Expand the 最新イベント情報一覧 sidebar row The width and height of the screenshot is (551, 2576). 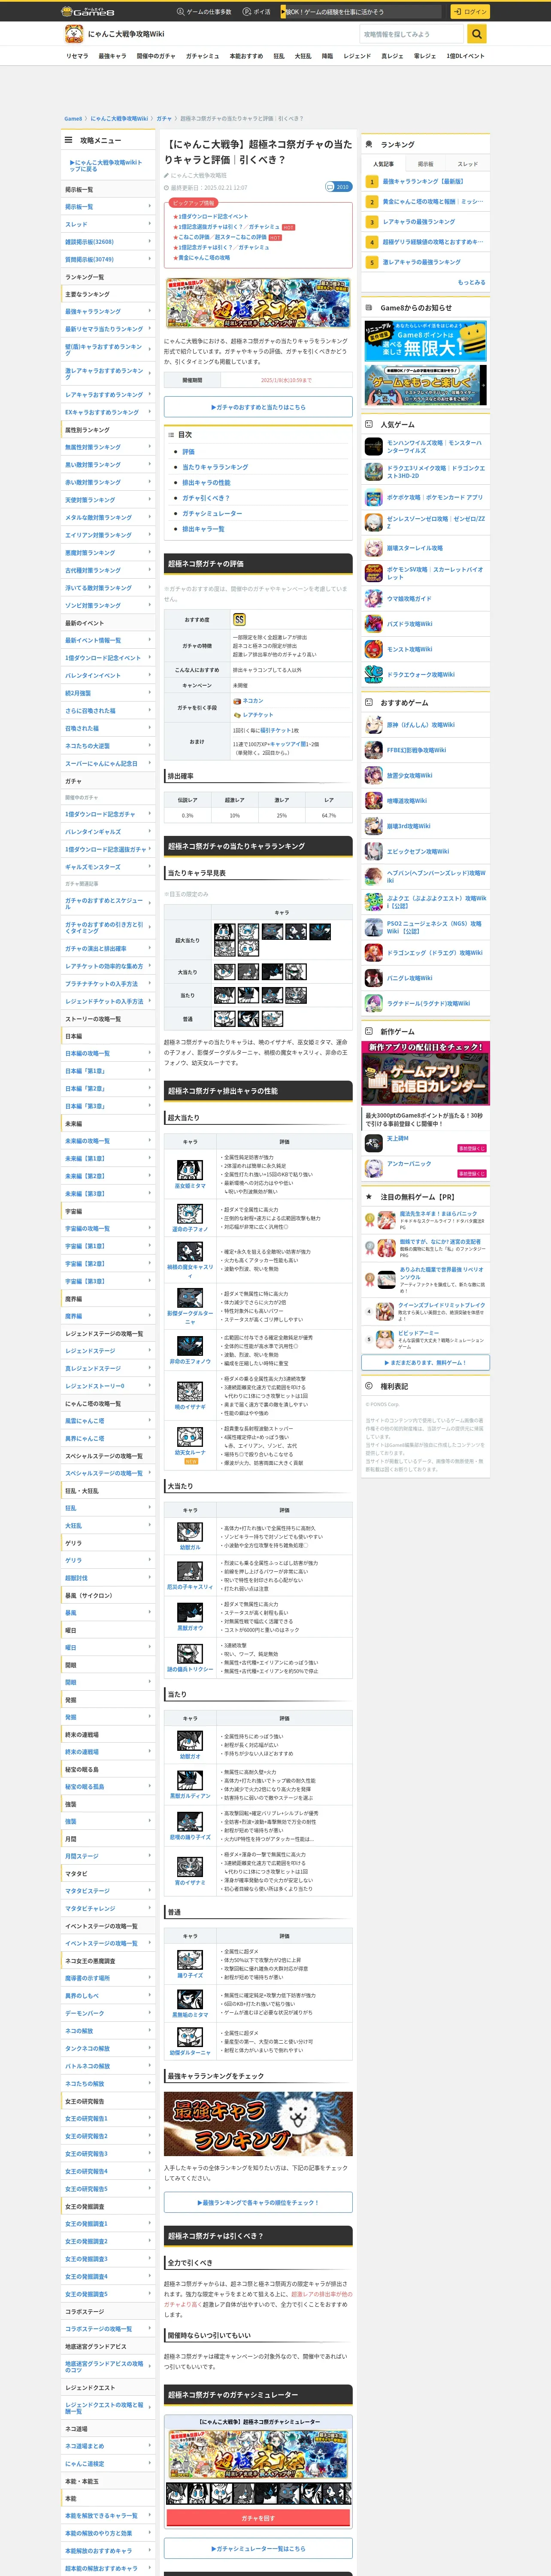108,640
